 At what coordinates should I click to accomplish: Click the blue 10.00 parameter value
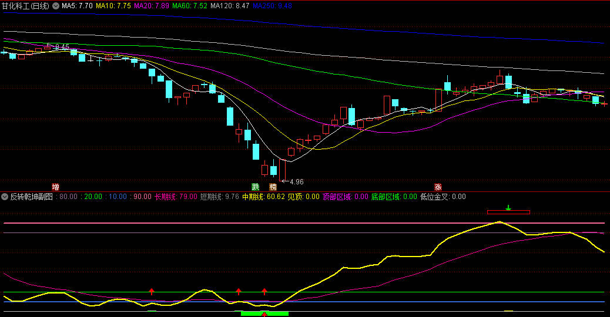point(118,197)
